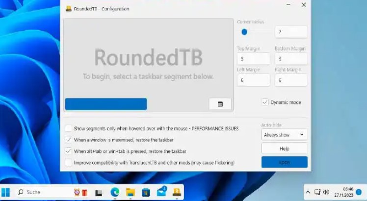Screen dimensions: 367x201
Task: Click the 'Left Margin' label
Action: click(x=249, y=70)
